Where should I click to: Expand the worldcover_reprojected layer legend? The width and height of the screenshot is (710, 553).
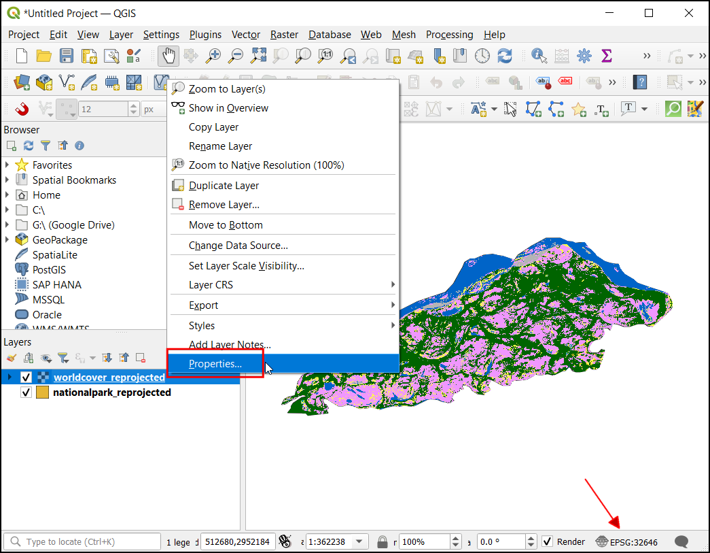click(x=10, y=378)
